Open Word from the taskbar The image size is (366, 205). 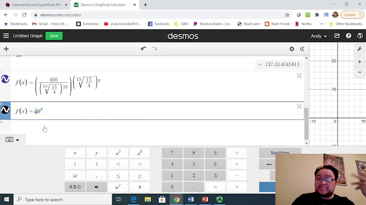[191, 199]
